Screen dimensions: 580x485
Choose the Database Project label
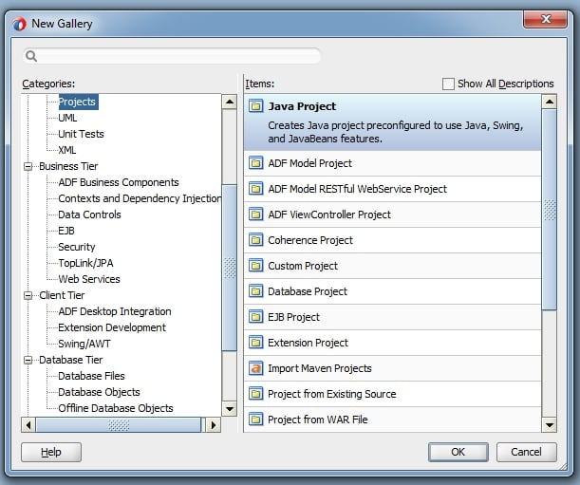[308, 291]
